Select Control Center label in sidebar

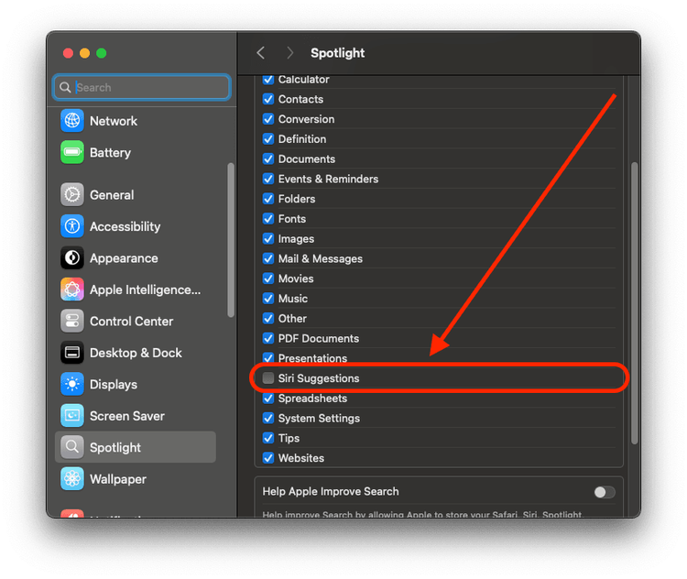click(x=131, y=322)
